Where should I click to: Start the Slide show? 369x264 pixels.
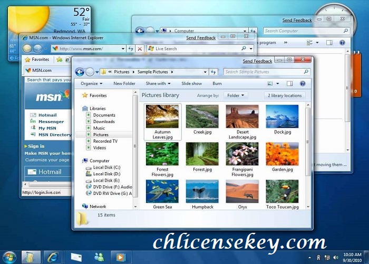point(191,83)
